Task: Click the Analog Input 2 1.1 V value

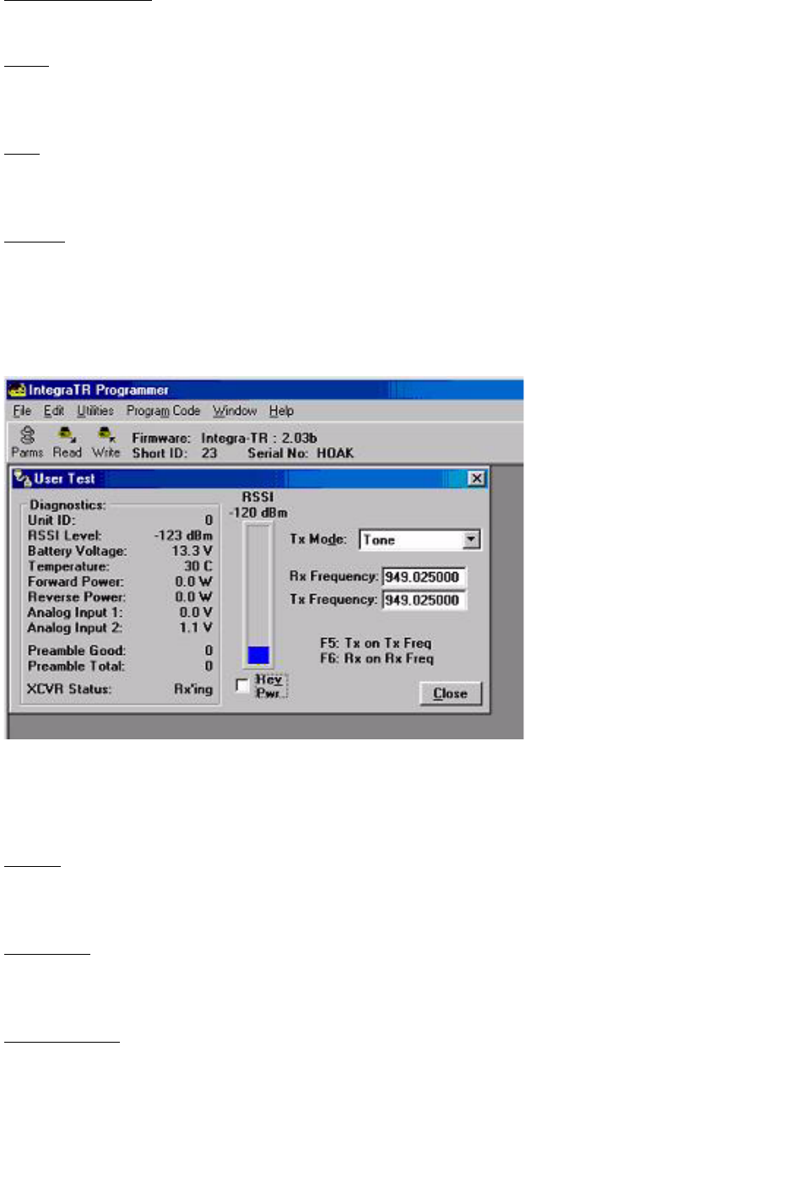Action: click(x=196, y=628)
